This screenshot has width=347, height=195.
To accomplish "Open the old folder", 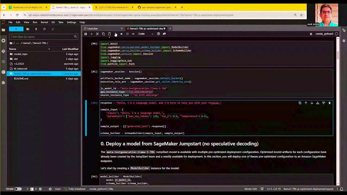I will [44, 59].
